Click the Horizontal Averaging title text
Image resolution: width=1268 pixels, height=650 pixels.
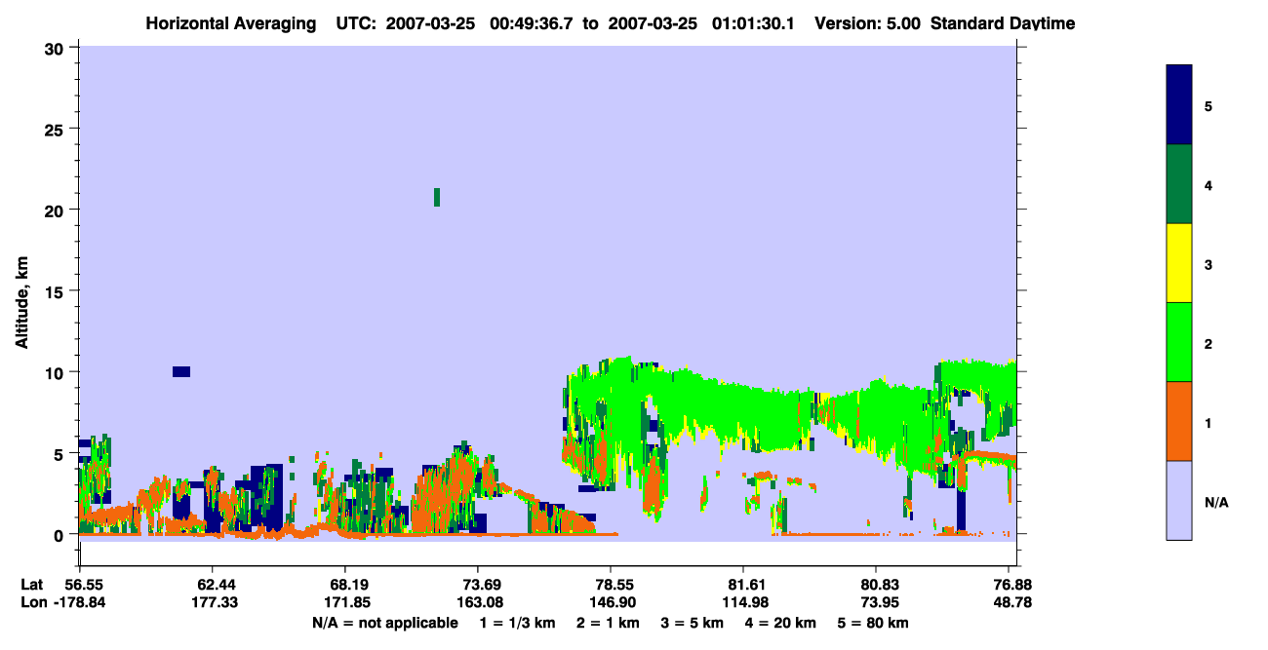point(229,23)
